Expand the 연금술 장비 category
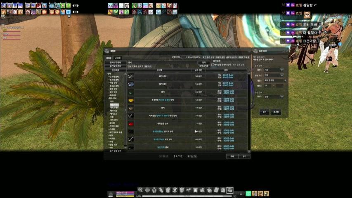 [114, 86]
